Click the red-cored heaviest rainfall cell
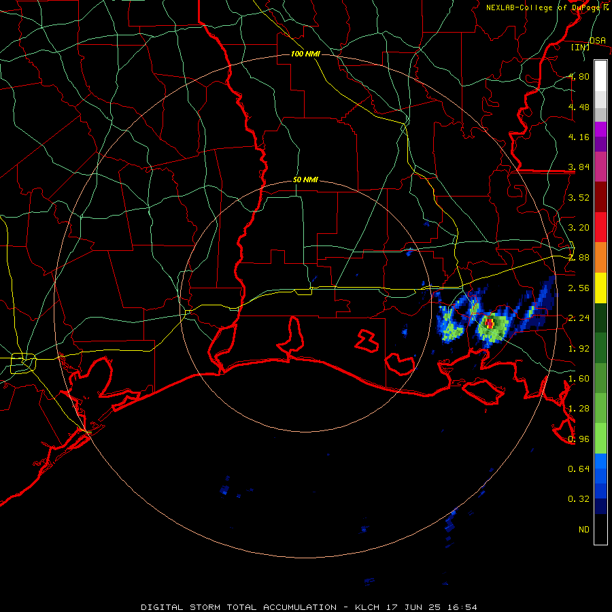Screen dimensions: 612x612 coord(490,323)
